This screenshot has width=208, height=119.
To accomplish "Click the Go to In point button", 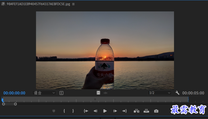I will click(x=86, y=111).
